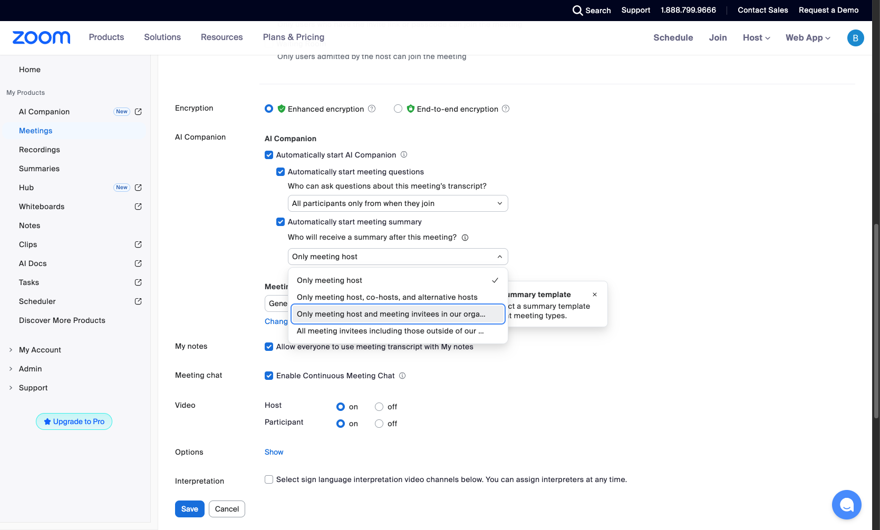The height and width of the screenshot is (530, 880).
Task: Choose 'Only meeting host, co-hosts, and alternative hosts'
Action: click(398, 297)
